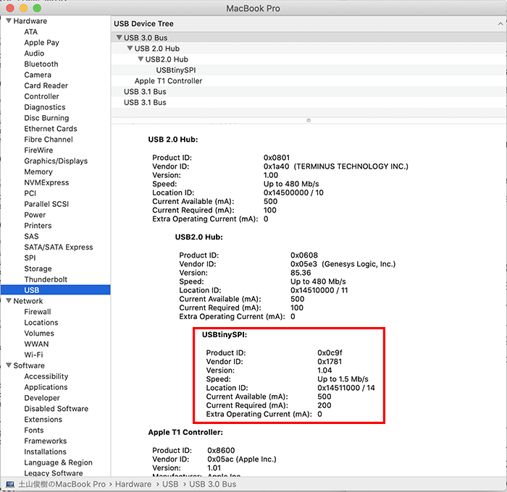507x492 pixels.
Task: Click USB 3.0 Bus in the path bar
Action: (x=213, y=484)
